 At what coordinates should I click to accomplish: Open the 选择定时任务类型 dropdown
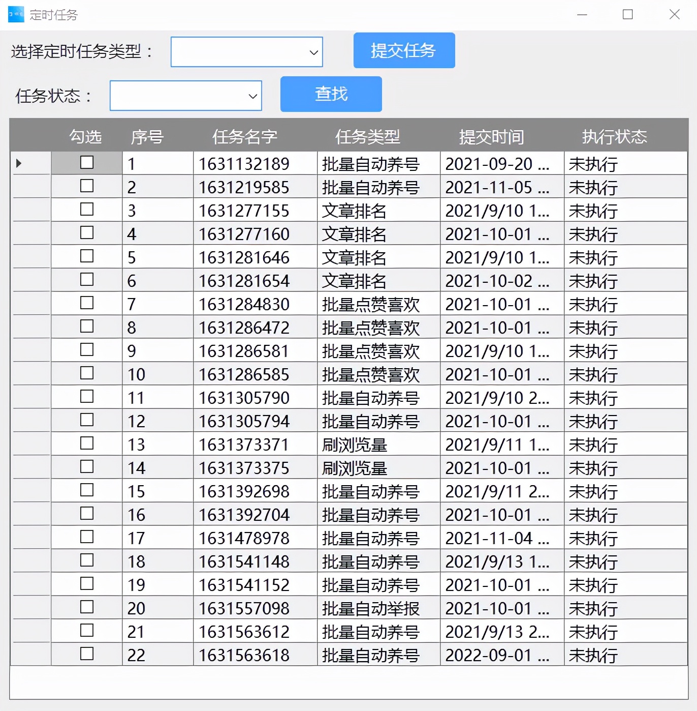coord(247,52)
